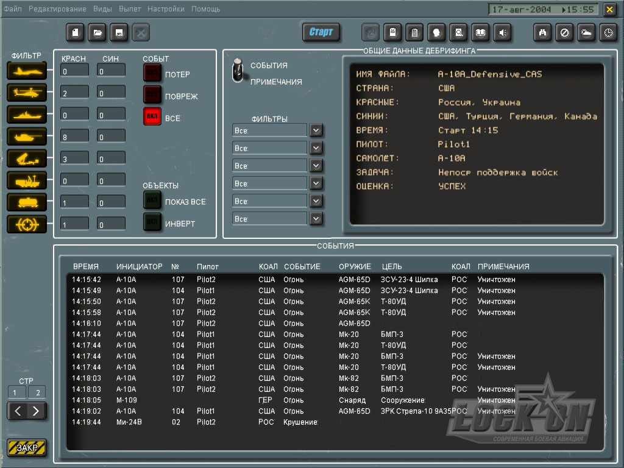
Task: Open the last Все filter dropdown
Action: click(x=316, y=218)
